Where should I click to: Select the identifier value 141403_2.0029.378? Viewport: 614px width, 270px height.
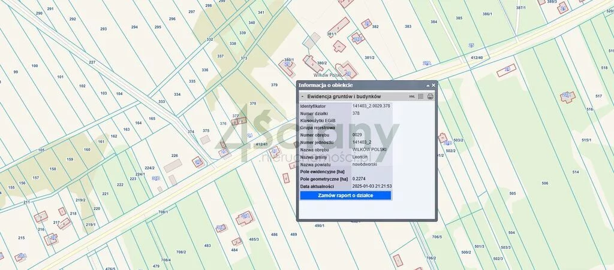click(371, 106)
